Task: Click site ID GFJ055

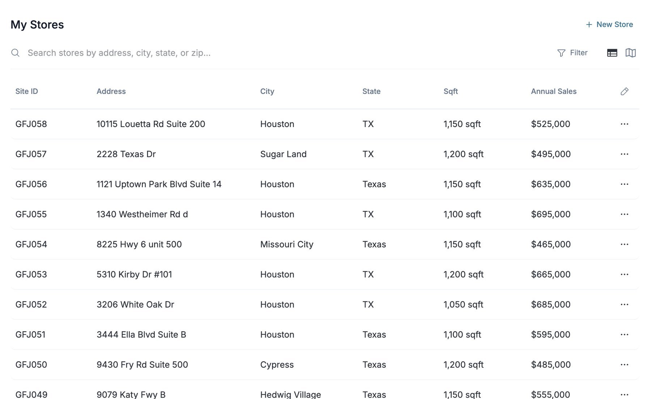Action: (31, 214)
